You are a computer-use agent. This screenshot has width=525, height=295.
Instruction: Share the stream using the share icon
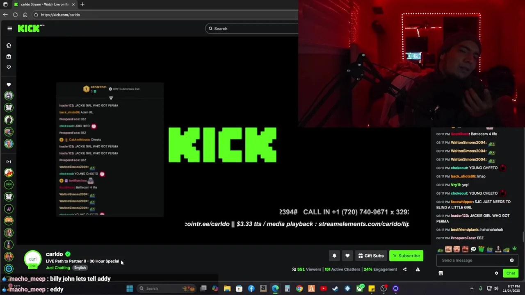point(405,269)
